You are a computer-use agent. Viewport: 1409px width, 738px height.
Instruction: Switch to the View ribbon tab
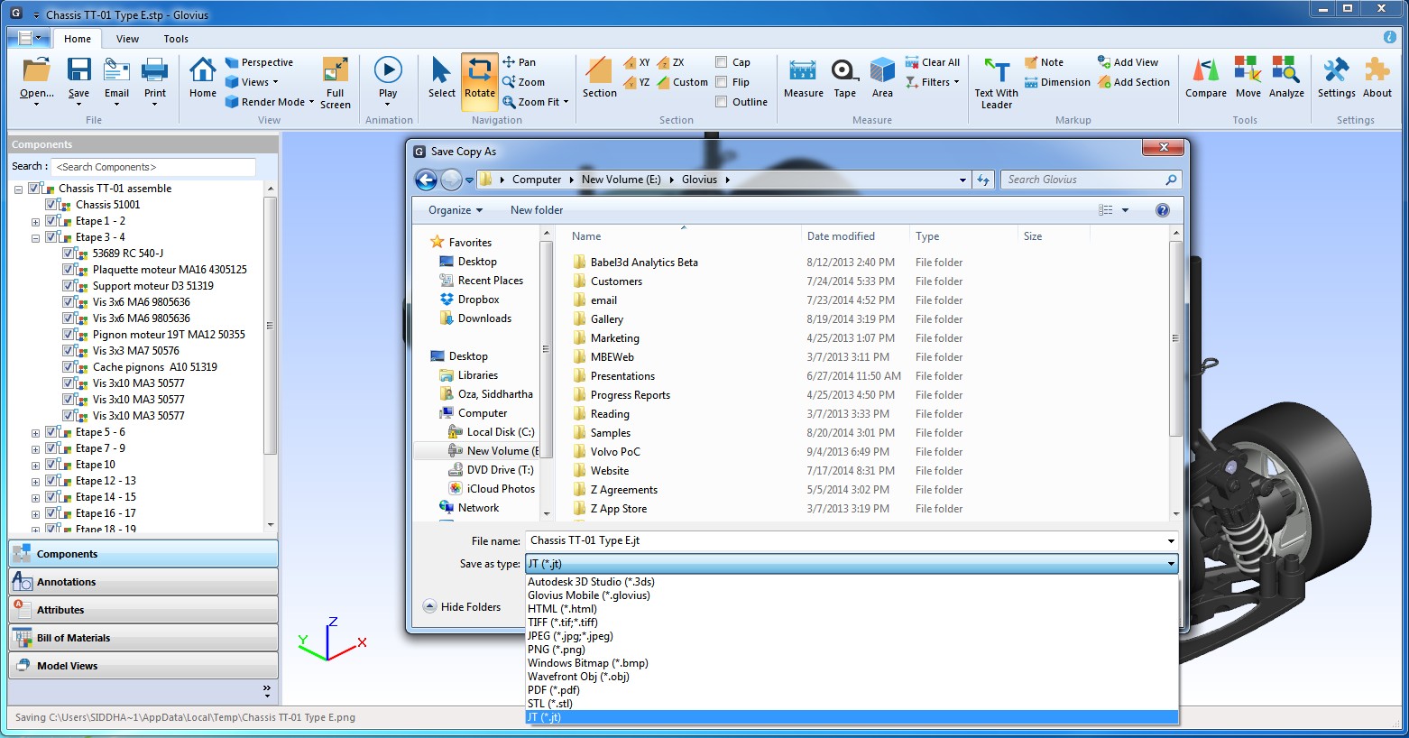128,39
